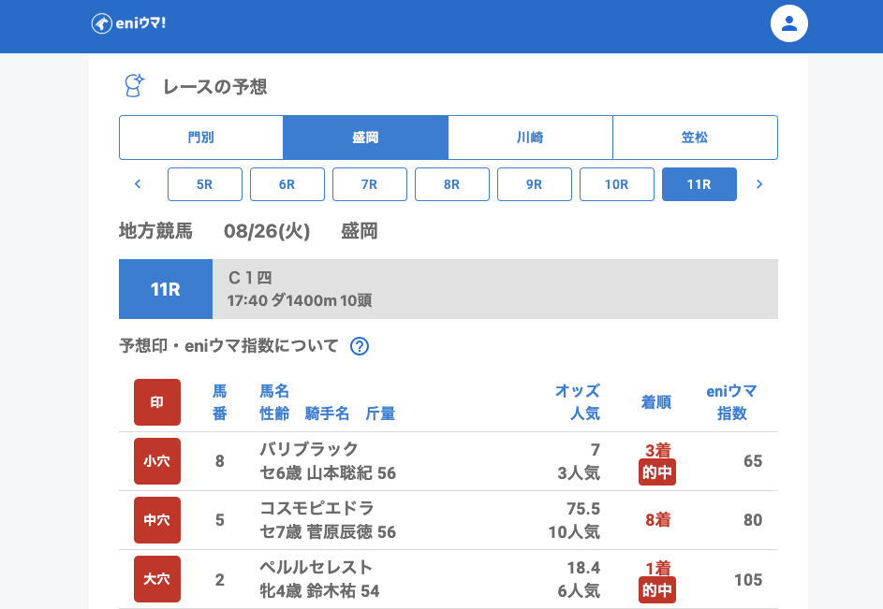Click the help question mark icon
This screenshot has height=609, width=883.
360,346
